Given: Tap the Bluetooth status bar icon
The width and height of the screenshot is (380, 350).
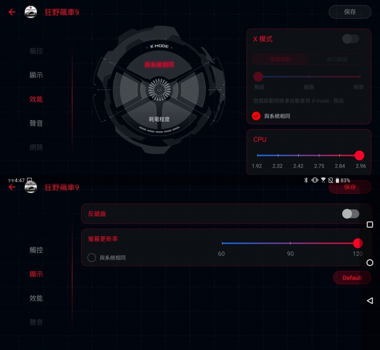Looking at the screenshot, I should [306, 180].
